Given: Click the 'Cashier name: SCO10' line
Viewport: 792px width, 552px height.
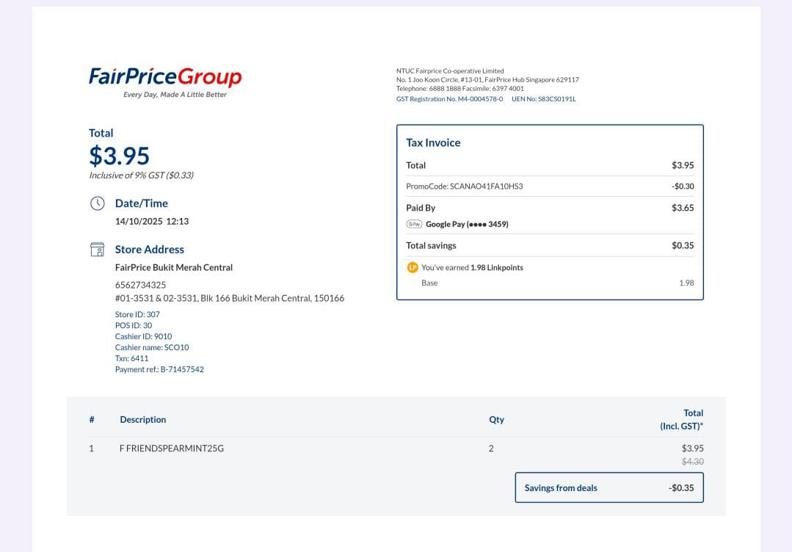Looking at the screenshot, I should pos(152,347).
